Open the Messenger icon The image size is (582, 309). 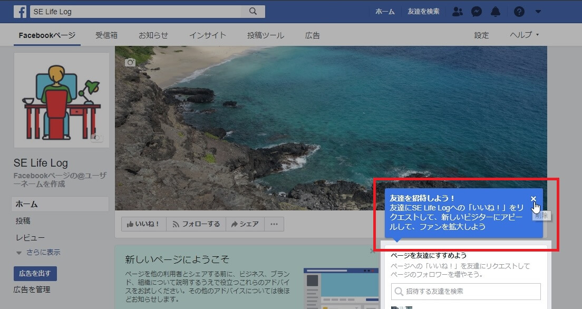(x=476, y=12)
